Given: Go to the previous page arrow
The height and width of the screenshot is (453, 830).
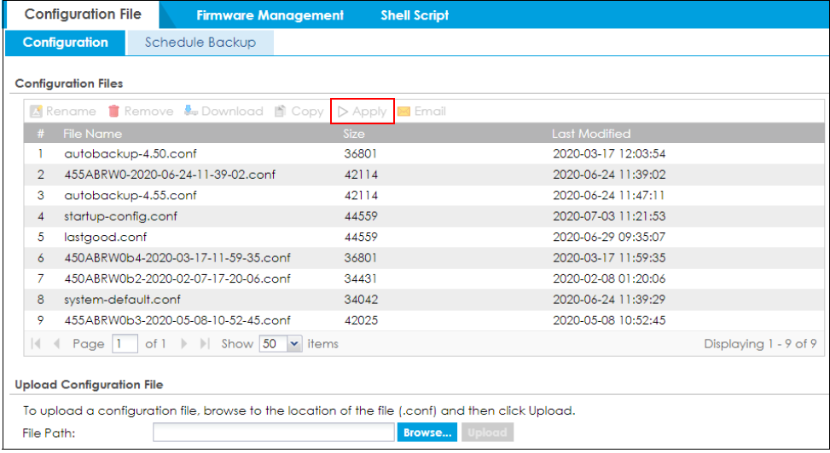Looking at the screenshot, I should click(57, 344).
